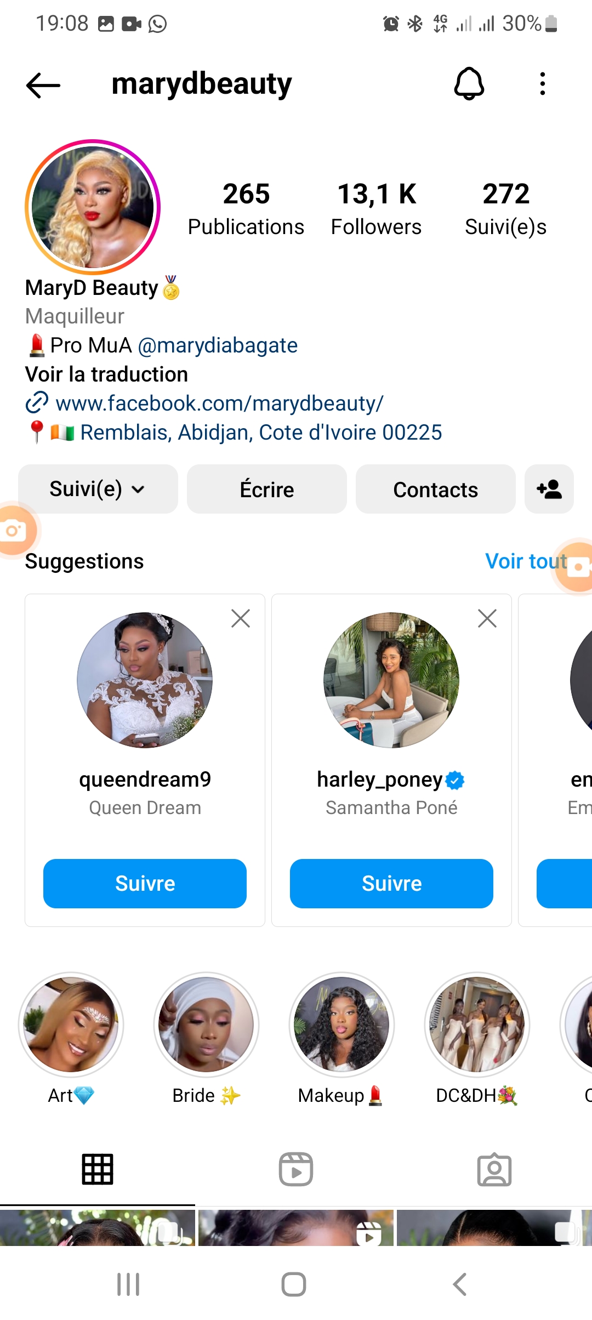
Task: Switch to the tagged photos tab
Action: (x=494, y=1169)
